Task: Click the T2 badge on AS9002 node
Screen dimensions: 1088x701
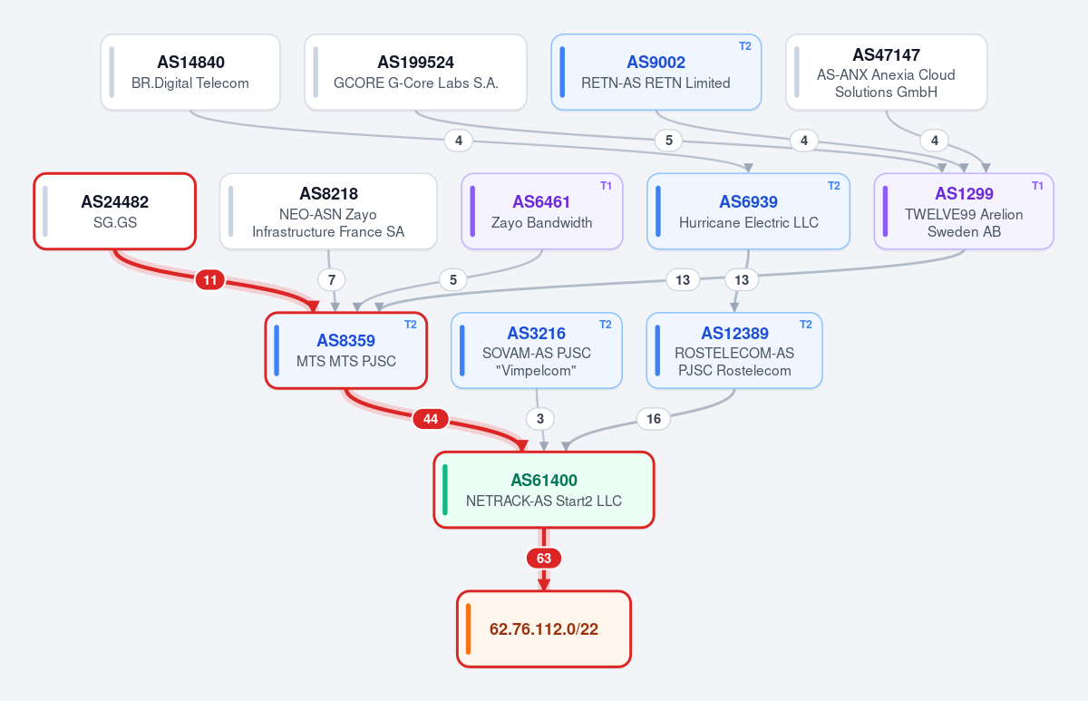Action: [745, 46]
